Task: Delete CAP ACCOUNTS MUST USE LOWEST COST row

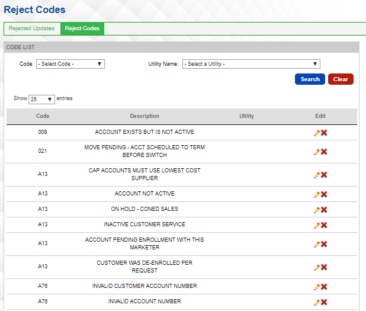Action: pyautogui.click(x=324, y=175)
